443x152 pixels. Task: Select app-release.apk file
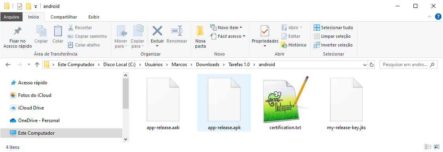[x=224, y=103]
